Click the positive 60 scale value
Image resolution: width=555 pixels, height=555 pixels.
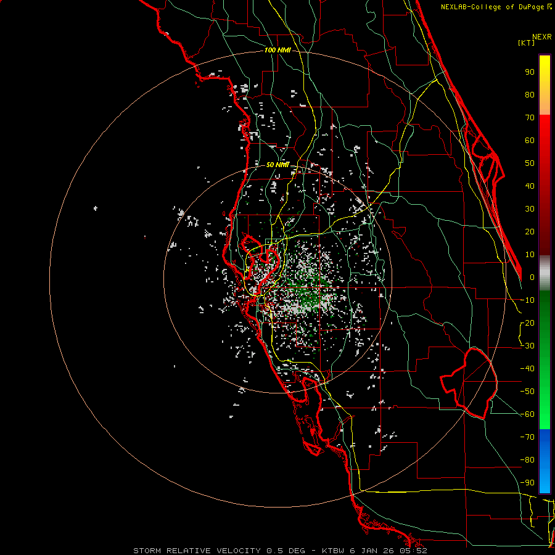pyautogui.click(x=530, y=141)
